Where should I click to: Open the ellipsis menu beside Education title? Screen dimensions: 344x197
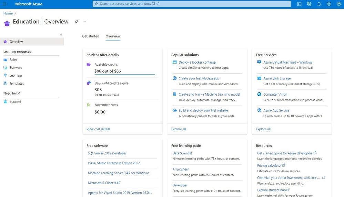[84, 22]
